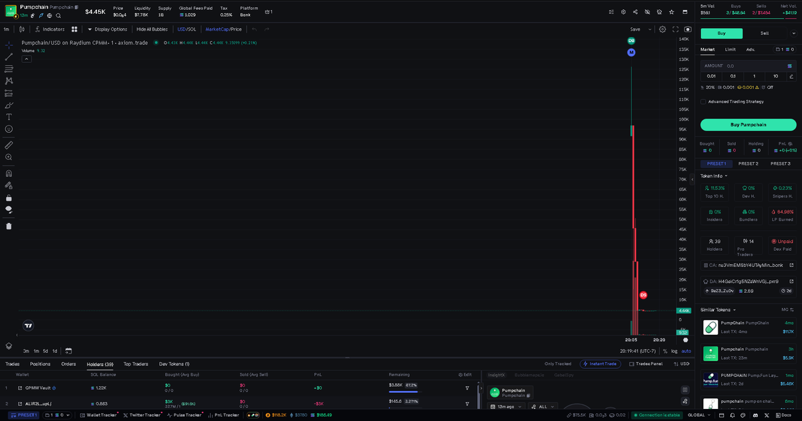Enable Advanced Trading Strategy checkbox
The width and height of the screenshot is (802, 421).
click(x=703, y=101)
